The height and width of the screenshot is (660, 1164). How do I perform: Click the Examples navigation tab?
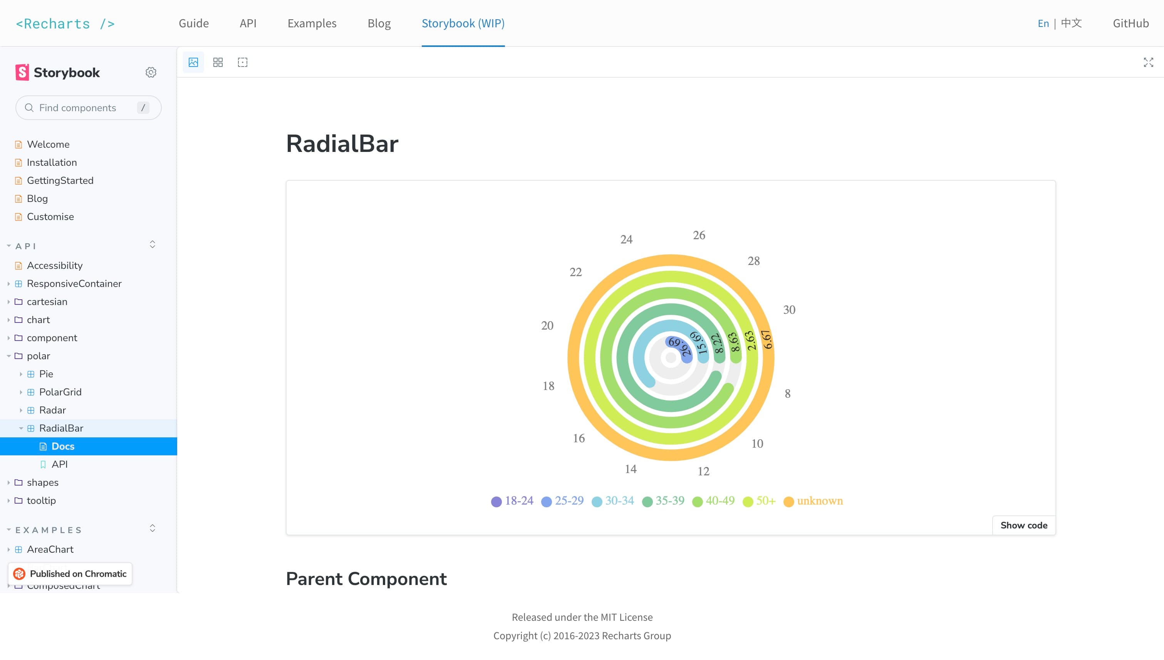coord(312,23)
